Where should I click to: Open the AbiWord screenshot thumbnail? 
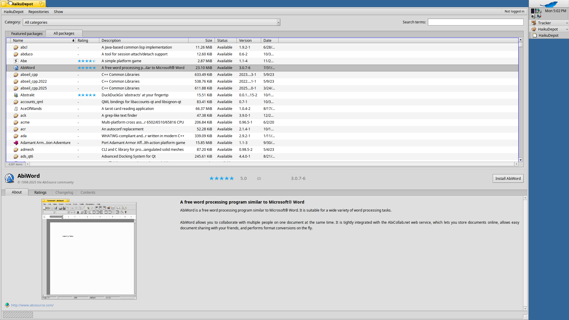point(89,249)
